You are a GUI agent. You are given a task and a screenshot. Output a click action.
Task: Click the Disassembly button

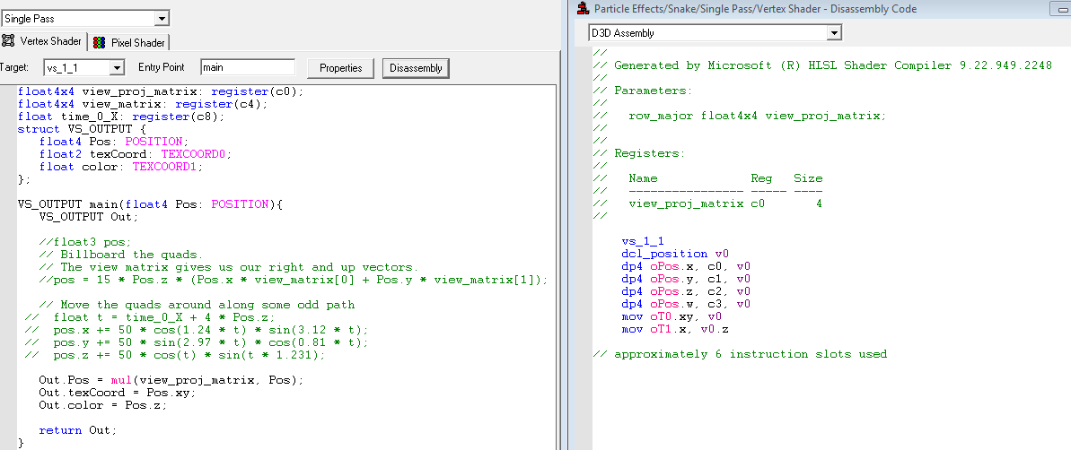[x=416, y=68]
